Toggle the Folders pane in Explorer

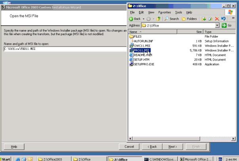189,19
